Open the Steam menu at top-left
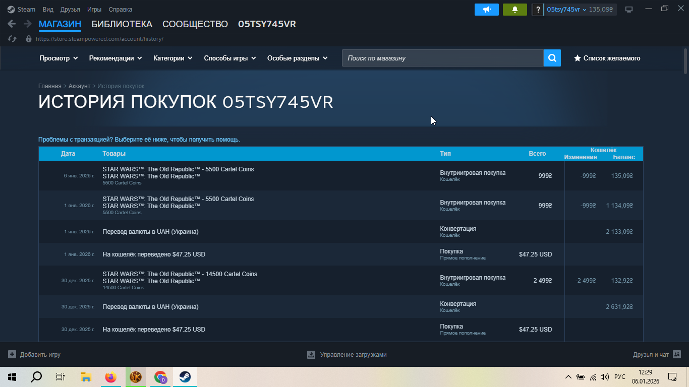The width and height of the screenshot is (689, 387). pyautogui.click(x=21, y=9)
